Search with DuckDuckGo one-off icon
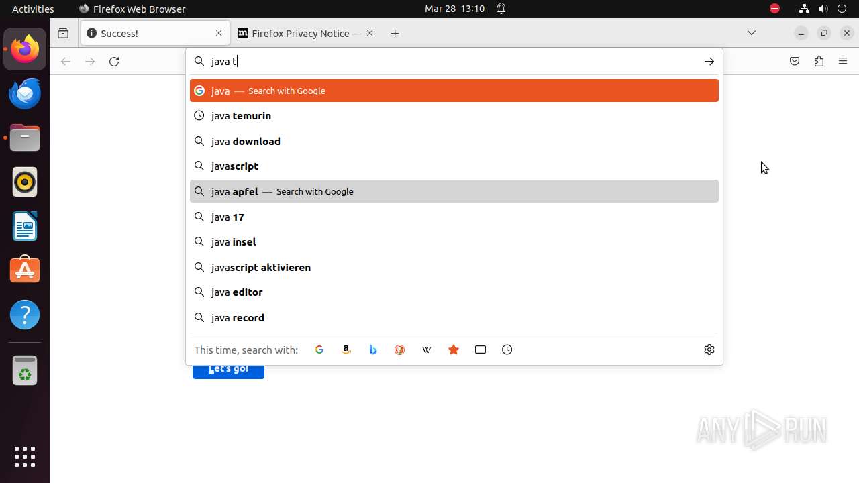859x483 pixels. coord(400,350)
